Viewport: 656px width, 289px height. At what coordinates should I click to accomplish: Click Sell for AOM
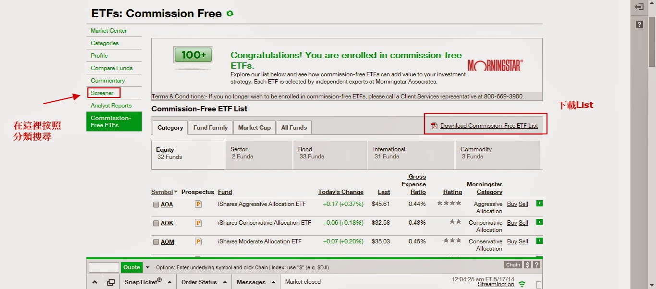pyautogui.click(x=523, y=241)
